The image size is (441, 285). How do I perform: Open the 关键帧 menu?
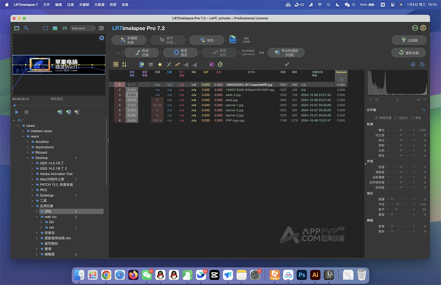(84, 5)
